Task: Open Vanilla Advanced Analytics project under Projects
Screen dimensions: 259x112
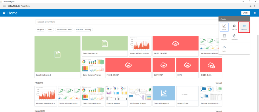Action: coord(69,96)
